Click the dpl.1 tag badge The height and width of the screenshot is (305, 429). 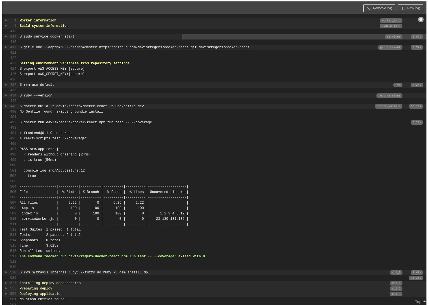click(x=396, y=283)
